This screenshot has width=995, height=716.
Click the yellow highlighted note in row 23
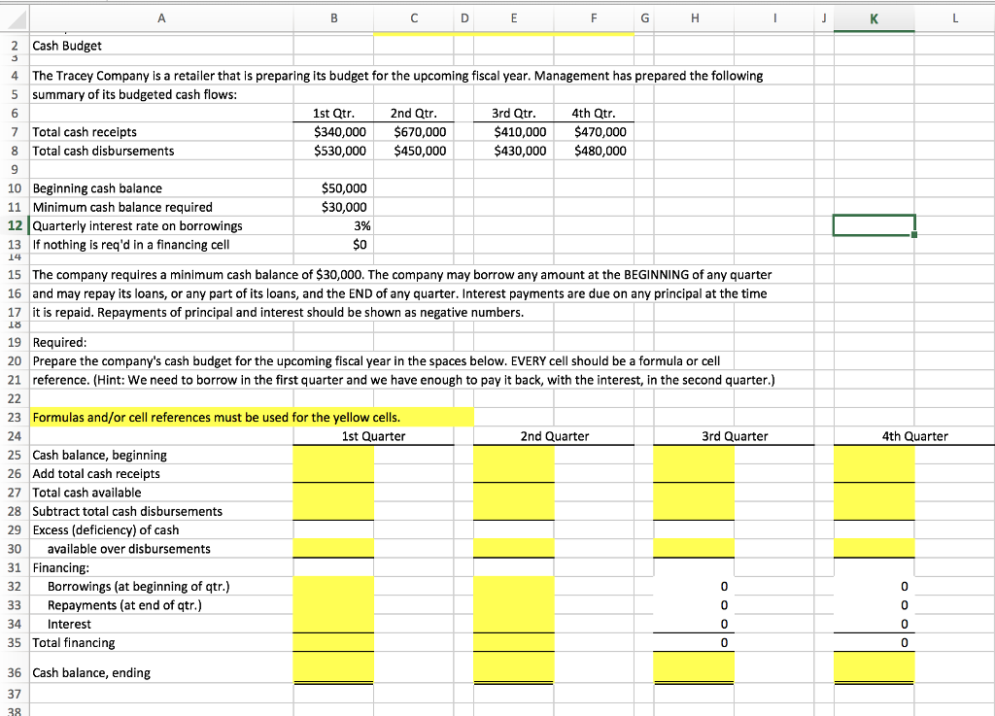(x=194, y=417)
